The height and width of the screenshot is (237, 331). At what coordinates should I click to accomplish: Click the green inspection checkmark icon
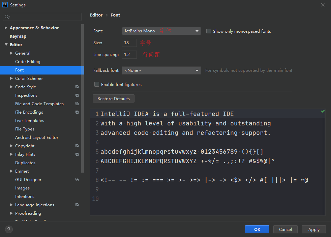point(323,111)
